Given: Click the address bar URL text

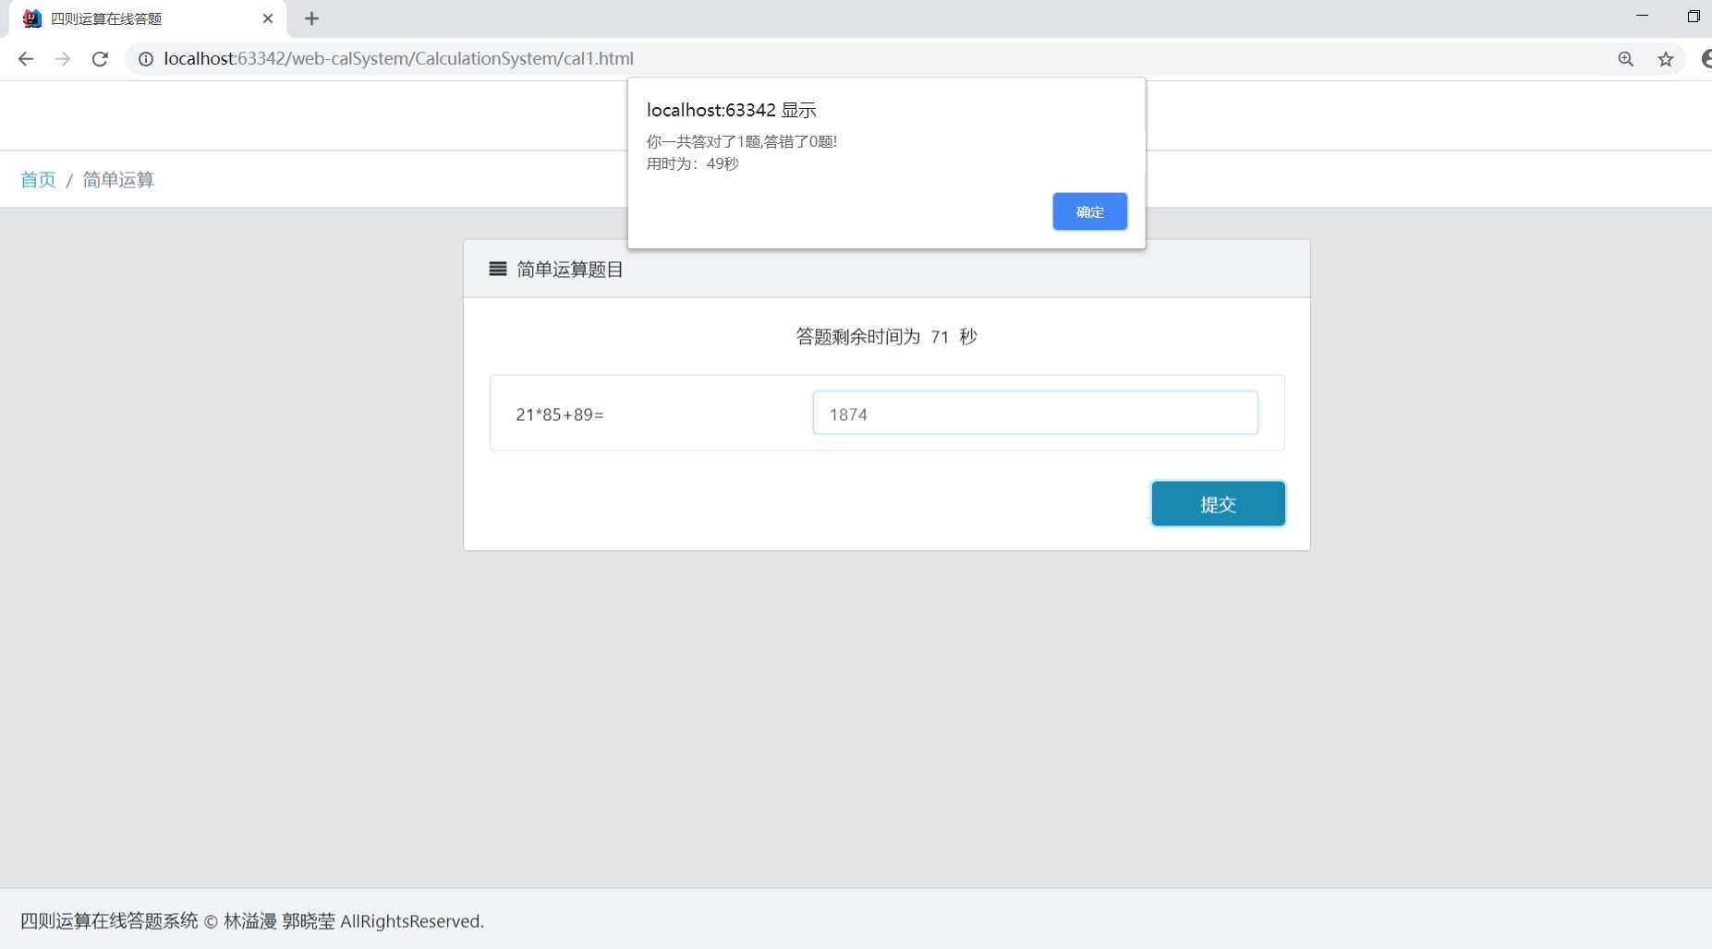Looking at the screenshot, I should [398, 59].
